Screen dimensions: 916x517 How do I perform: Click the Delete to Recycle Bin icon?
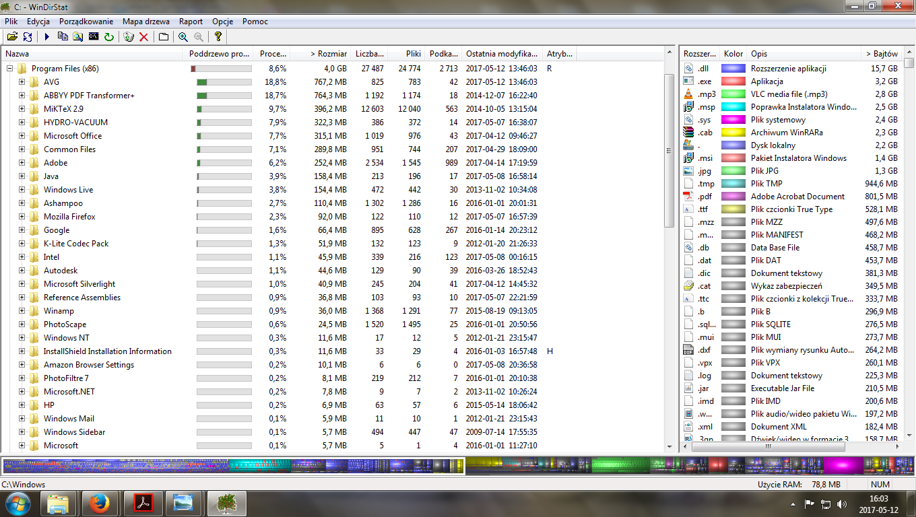[x=129, y=37]
